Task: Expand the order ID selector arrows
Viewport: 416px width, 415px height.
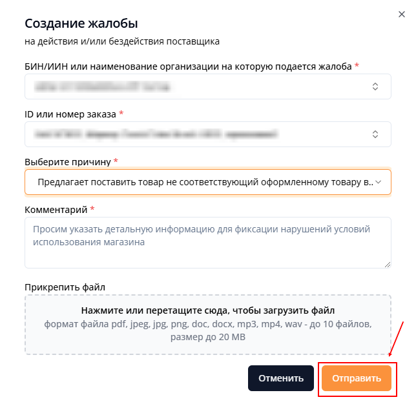Action: [x=375, y=134]
